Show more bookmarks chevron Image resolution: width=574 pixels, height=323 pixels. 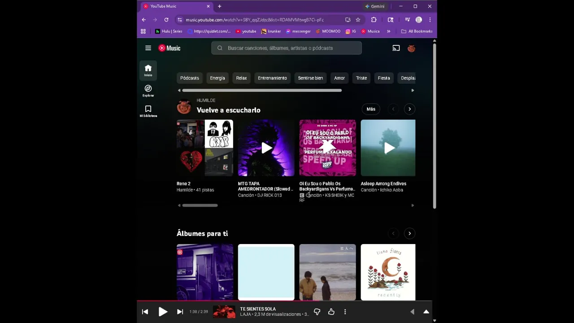click(388, 31)
